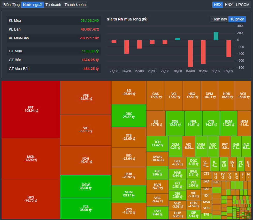Click the NAB 6.44 tỷ tile
The image size is (253, 220).
pyautogui.click(x=177, y=174)
